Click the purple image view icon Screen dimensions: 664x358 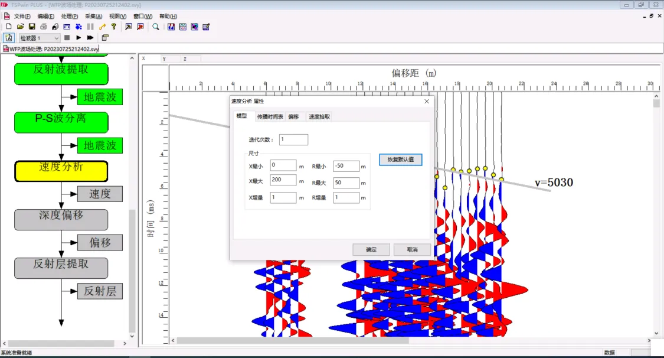[194, 27]
